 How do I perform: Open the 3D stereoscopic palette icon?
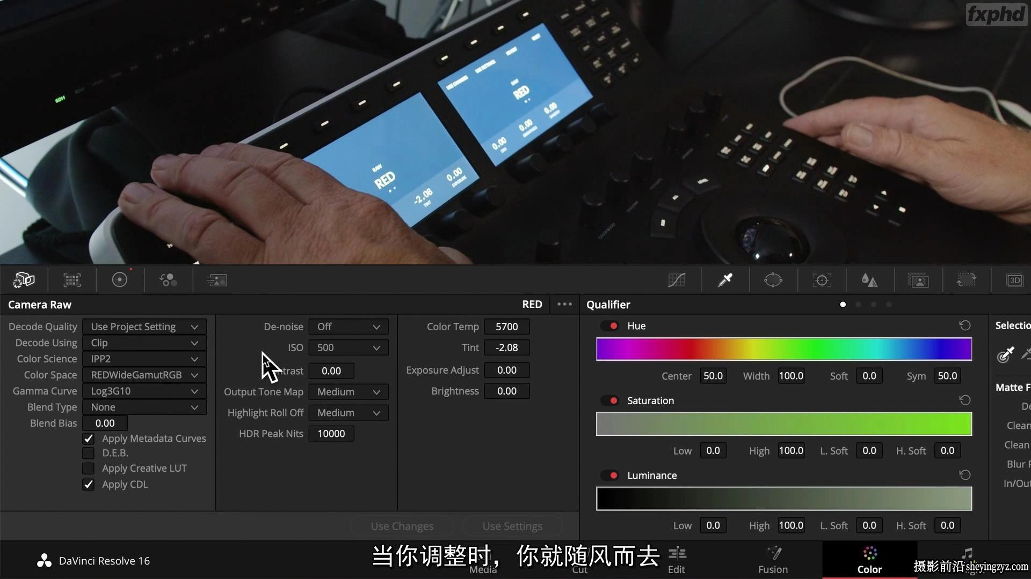click(1015, 280)
